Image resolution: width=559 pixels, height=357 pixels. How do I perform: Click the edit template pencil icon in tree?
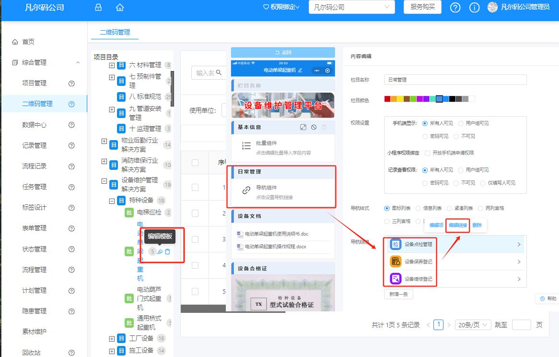(160, 251)
